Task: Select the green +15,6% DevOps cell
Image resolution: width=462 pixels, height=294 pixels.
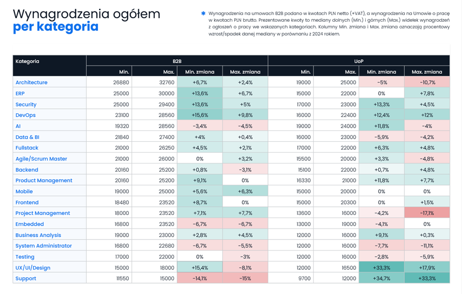Action: [200, 115]
